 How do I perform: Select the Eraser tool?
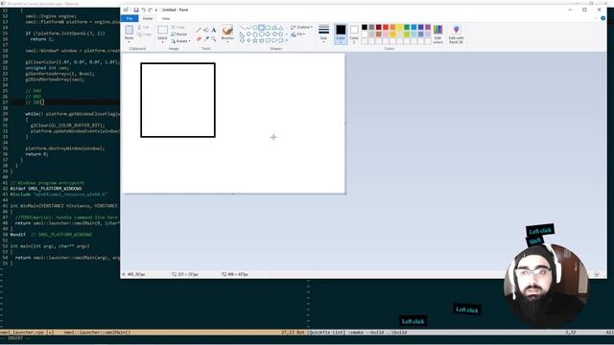[199, 38]
